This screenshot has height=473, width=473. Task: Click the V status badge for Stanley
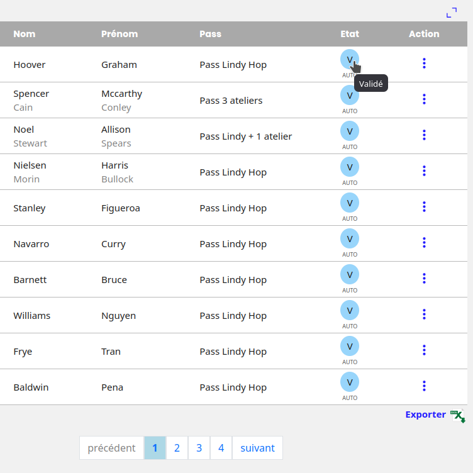pos(350,203)
